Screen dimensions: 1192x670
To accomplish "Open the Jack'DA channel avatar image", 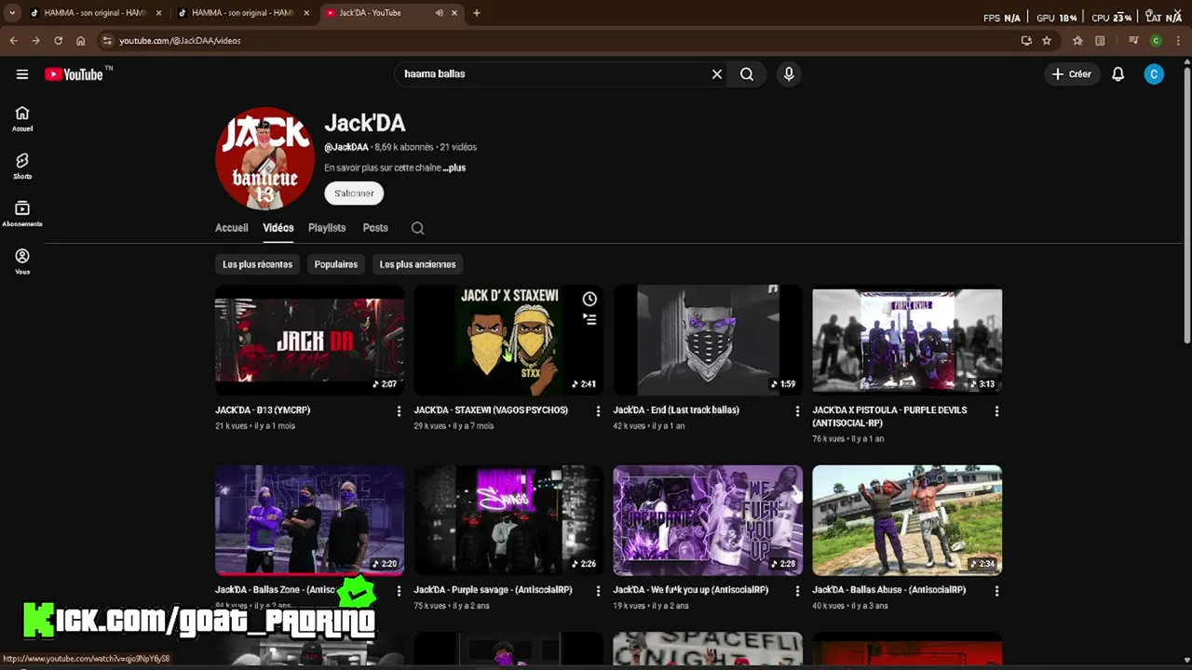I will [264, 158].
